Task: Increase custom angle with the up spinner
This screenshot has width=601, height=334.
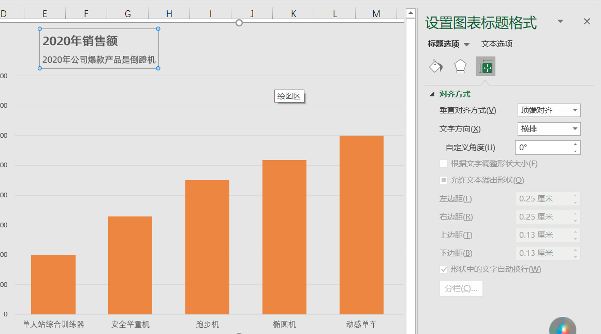Action: tap(575, 144)
